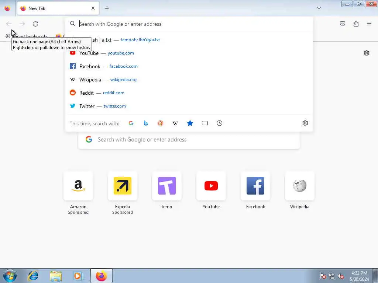Screen dimensions: 378x283
Task: Search this time with Wikipedia
Action: [175, 123]
